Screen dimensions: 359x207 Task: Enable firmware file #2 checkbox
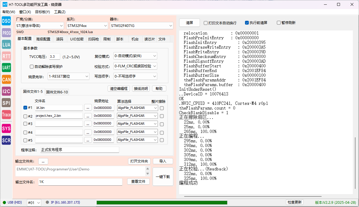click(25, 116)
